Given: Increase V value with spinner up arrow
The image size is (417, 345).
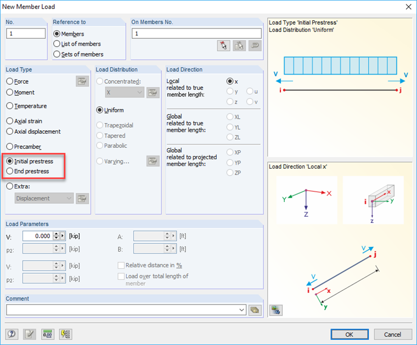Looking at the screenshot, I should 56,234.
